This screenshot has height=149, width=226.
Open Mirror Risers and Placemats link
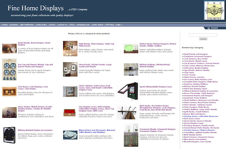click(97, 131)
